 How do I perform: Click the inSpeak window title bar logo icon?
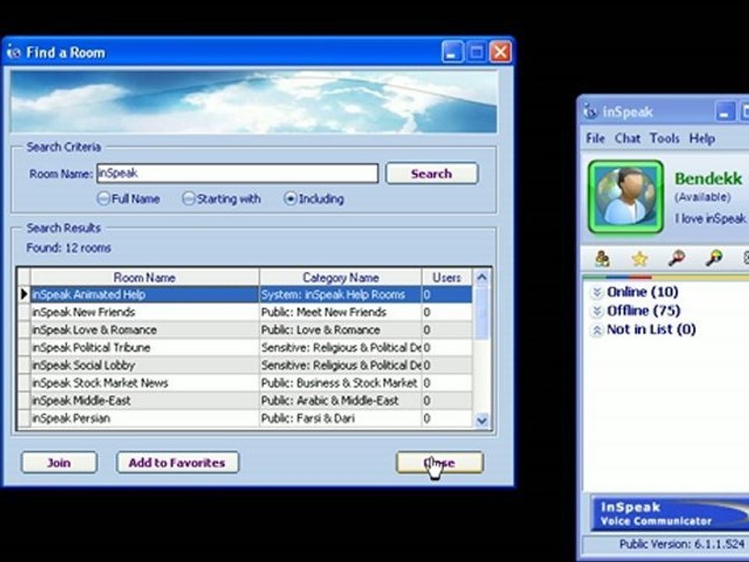tap(591, 112)
